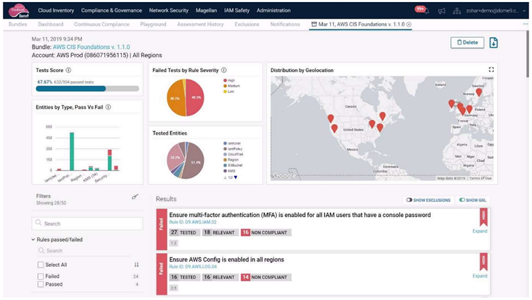This screenshot has height=300, width=532.
Task: Show info for Tests Score
Action: pos(68,70)
